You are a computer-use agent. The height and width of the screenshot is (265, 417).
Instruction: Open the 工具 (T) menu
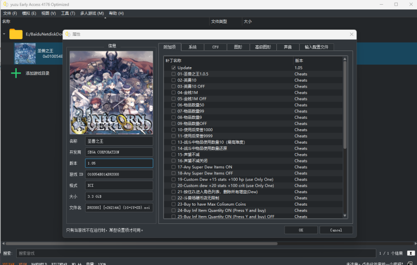point(68,14)
